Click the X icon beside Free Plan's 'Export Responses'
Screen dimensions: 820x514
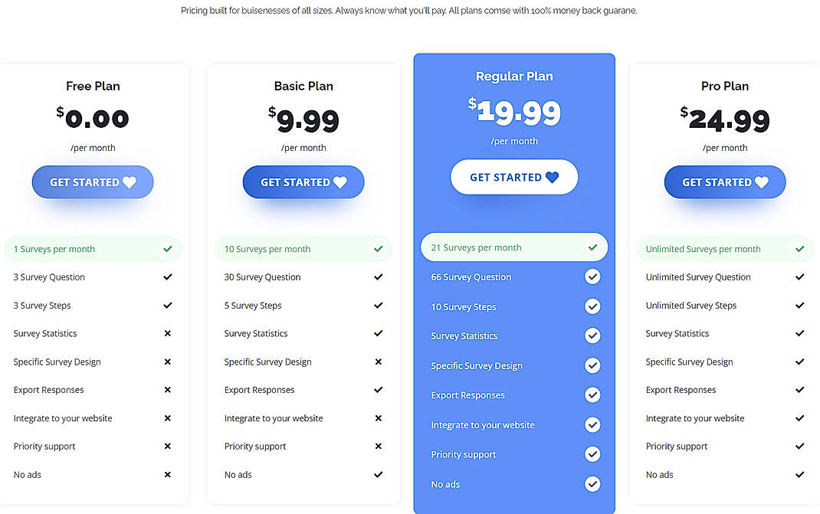pyautogui.click(x=167, y=390)
